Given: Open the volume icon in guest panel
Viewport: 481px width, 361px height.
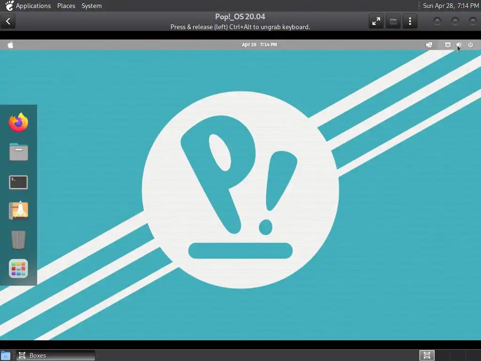Looking at the screenshot, I should pos(459,45).
